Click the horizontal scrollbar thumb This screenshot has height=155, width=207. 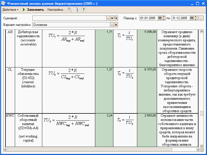pos(90,149)
